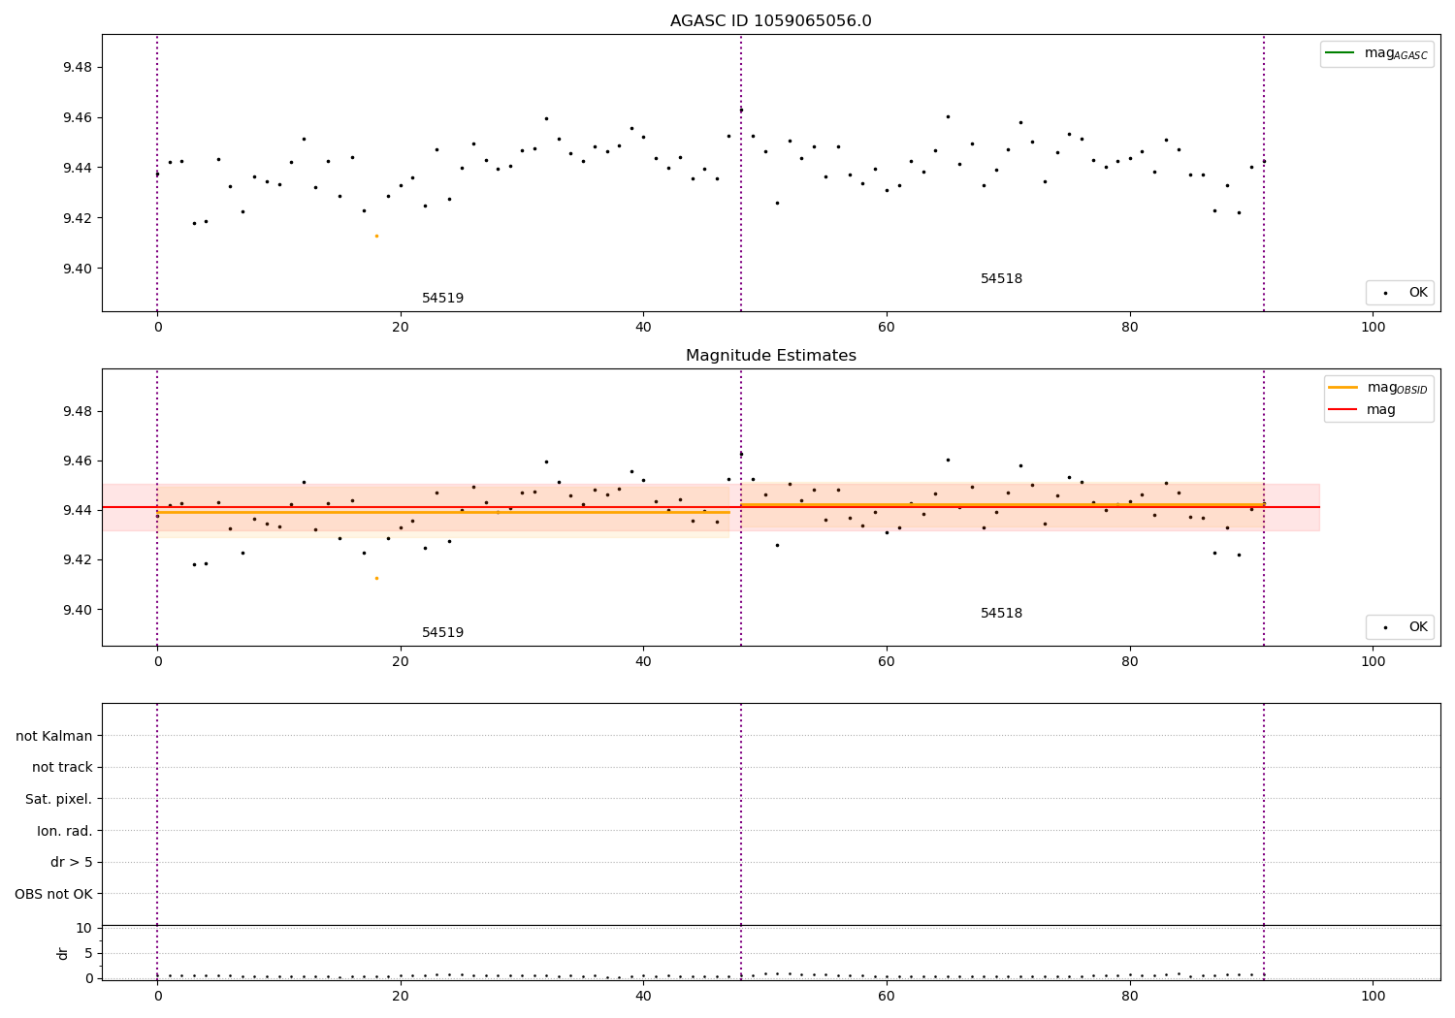Click the '54518' label in the top plot
Image resolution: width=1455 pixels, height=1018 pixels.
coord(1001,279)
